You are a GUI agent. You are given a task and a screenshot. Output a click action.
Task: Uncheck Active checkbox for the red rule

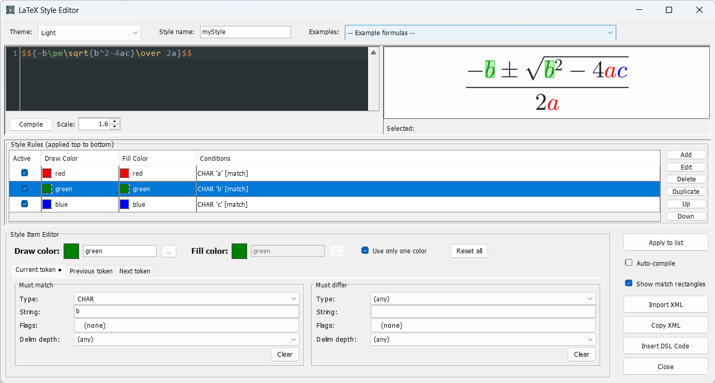pyautogui.click(x=25, y=173)
